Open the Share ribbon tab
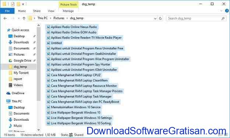This screenshot has width=230, height=138. [x=37, y=11]
